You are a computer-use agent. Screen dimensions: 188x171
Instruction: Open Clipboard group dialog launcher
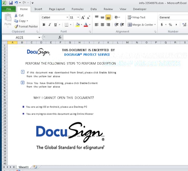point(37,32)
